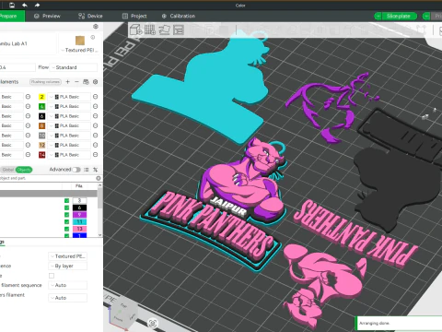Click the Slice plate button
This screenshot has width=442, height=332.
pyautogui.click(x=400, y=16)
